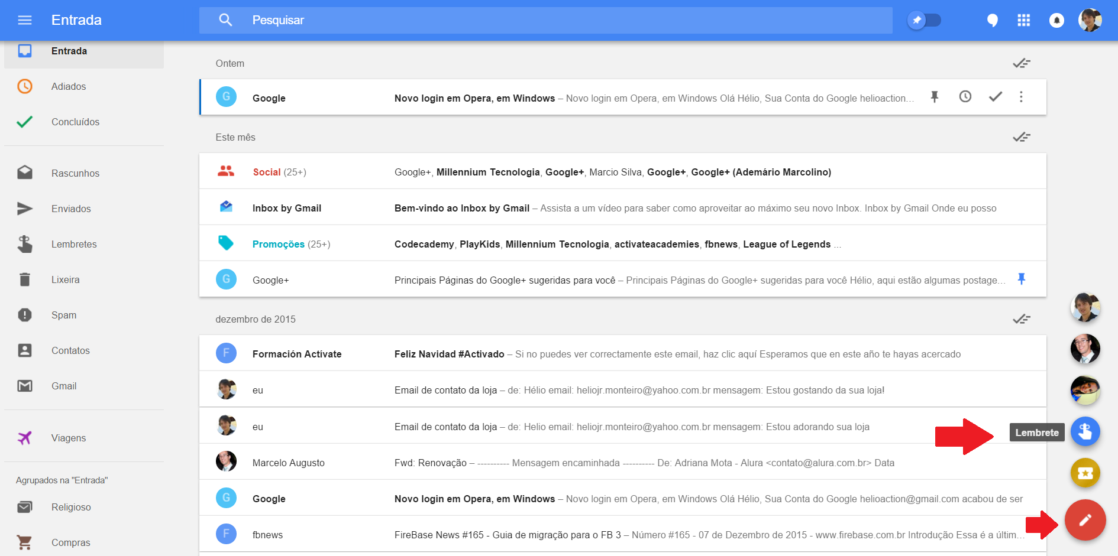
Task: Snooze the Google Novo login email under Ontem
Action: click(x=965, y=96)
